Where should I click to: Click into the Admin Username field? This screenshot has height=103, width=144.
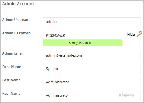(x=92, y=22)
